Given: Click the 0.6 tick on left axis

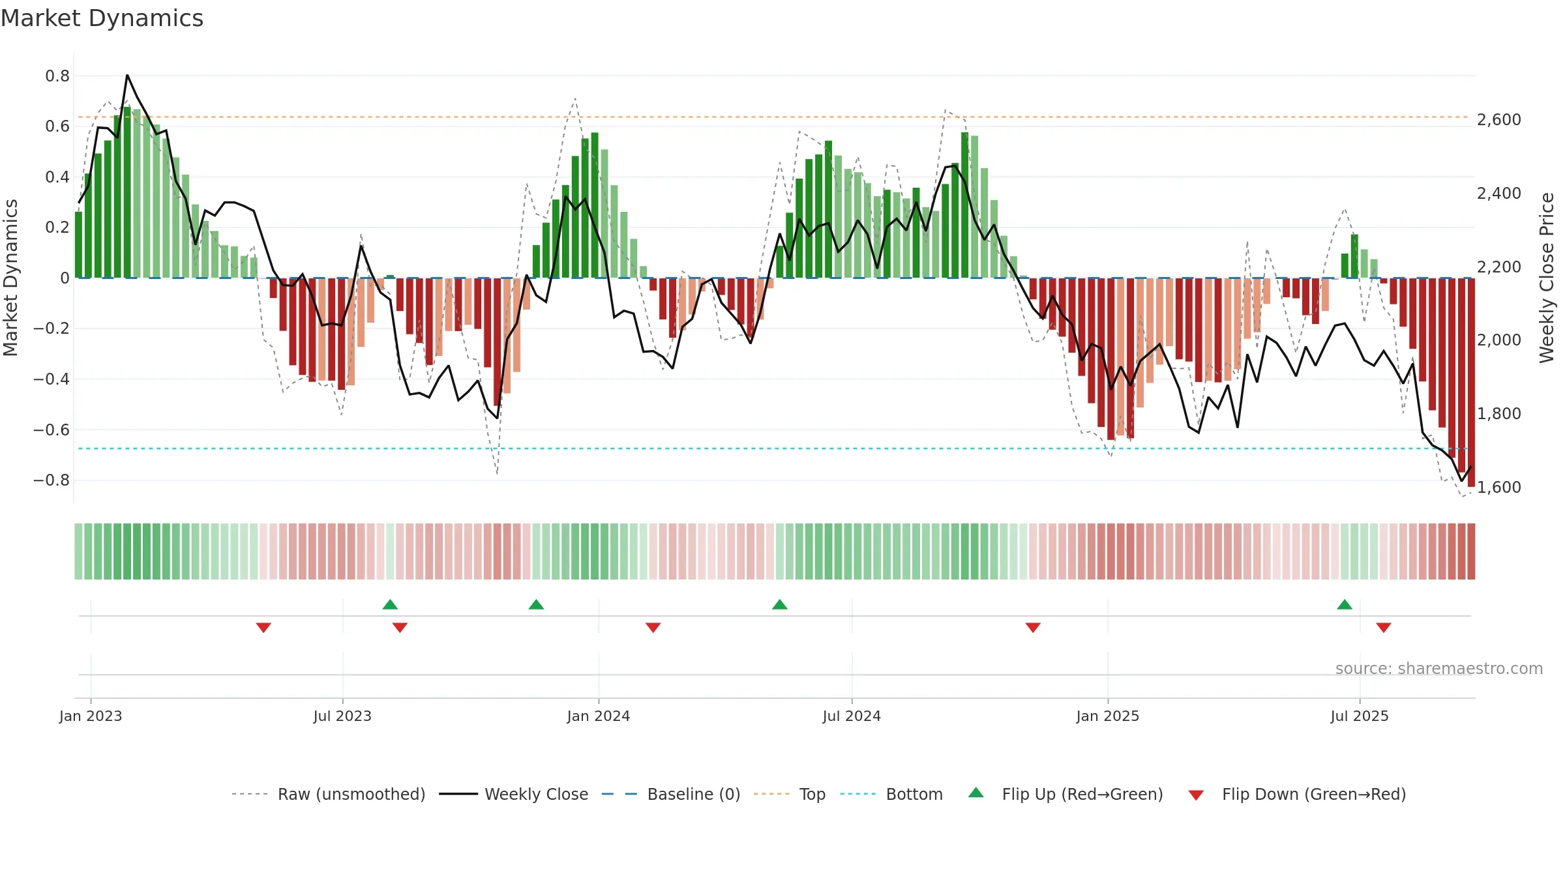Looking at the screenshot, I should (57, 126).
